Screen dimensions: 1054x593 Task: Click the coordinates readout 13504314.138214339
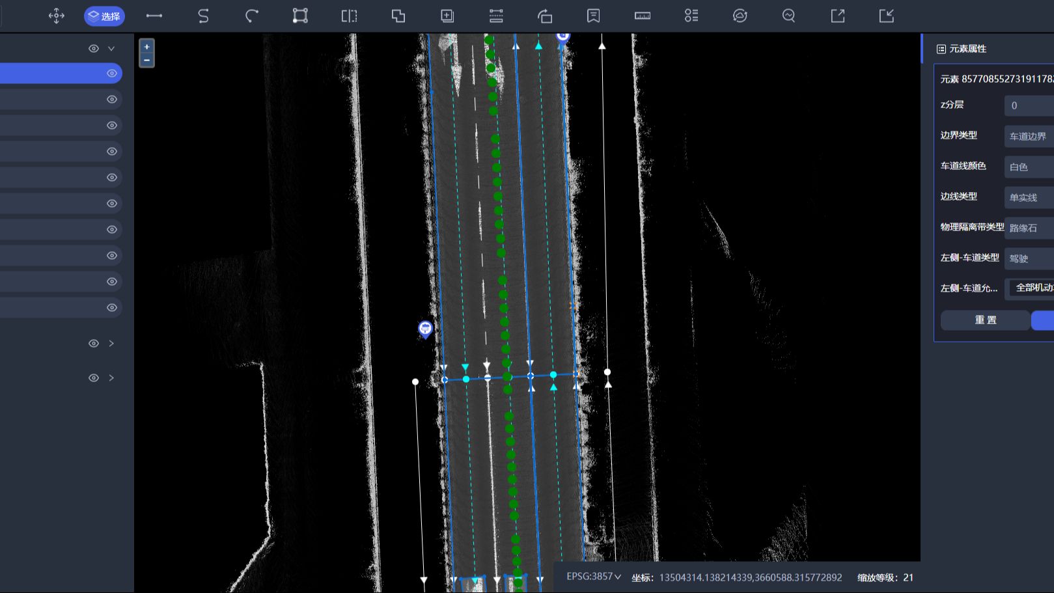point(751,578)
